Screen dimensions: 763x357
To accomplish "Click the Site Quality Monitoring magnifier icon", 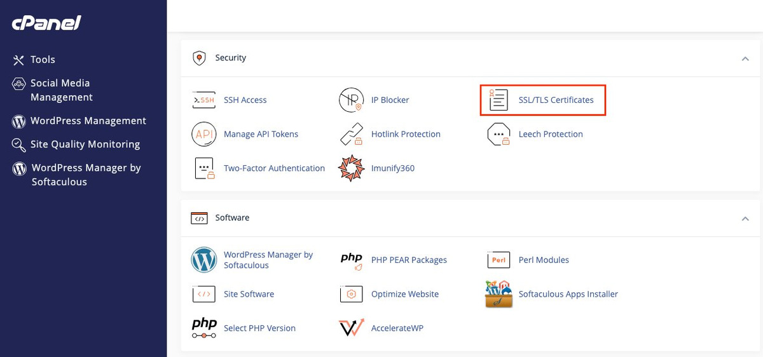I will pos(18,145).
